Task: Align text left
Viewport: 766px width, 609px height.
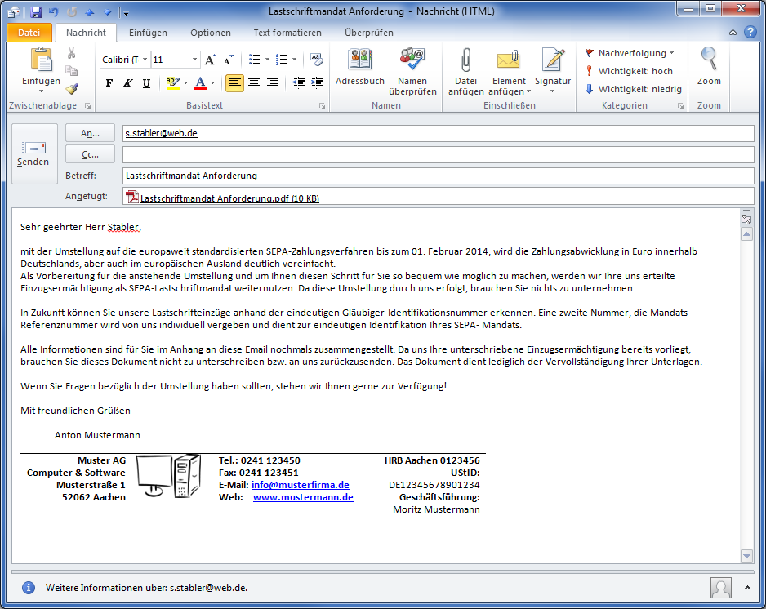Action: pos(234,83)
